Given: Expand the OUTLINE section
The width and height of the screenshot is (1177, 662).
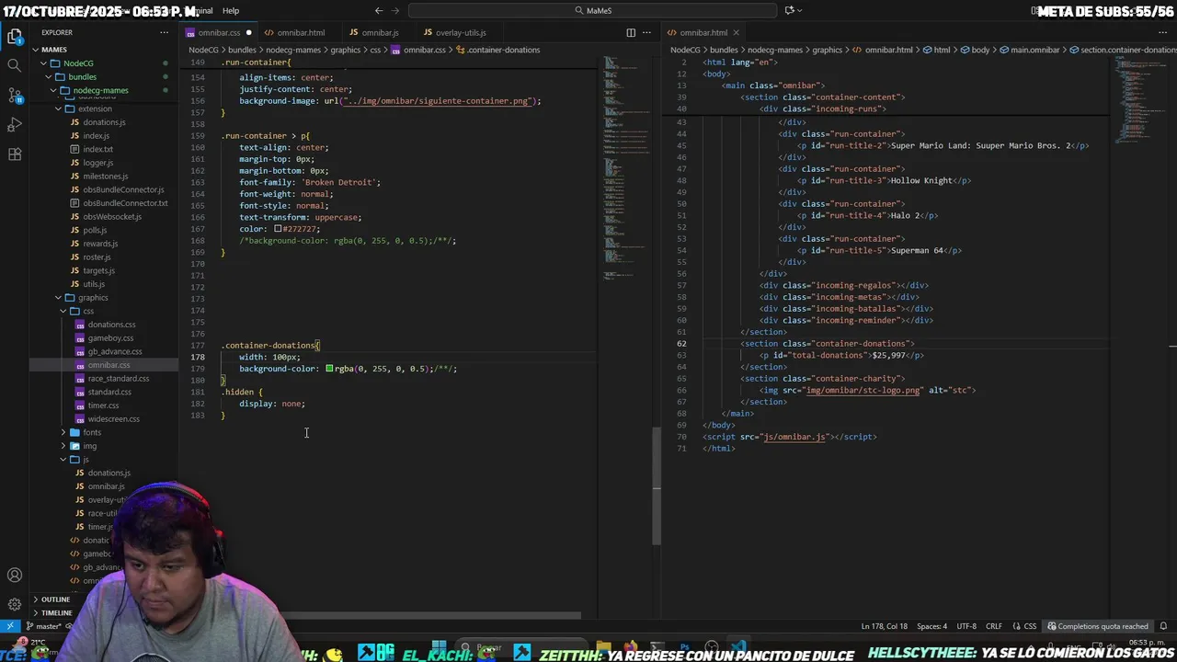Looking at the screenshot, I should coord(55,599).
